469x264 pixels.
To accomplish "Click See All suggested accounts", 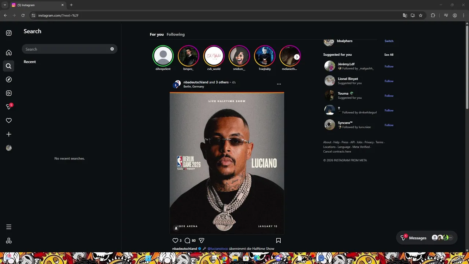I will click(x=389, y=55).
